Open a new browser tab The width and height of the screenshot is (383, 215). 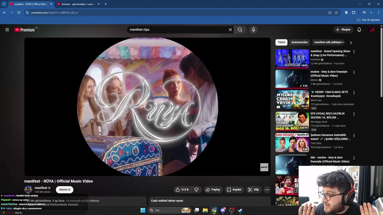[106, 4]
